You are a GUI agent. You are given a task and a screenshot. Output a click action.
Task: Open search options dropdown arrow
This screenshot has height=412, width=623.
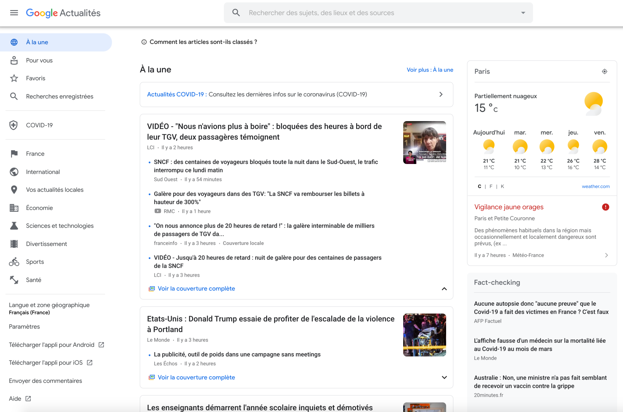(x=523, y=13)
